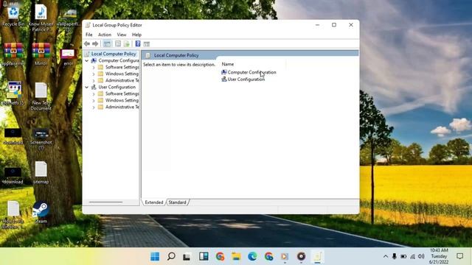This screenshot has width=472, height=265.
Task: Open Task View on the taskbar
Action: pos(187,257)
